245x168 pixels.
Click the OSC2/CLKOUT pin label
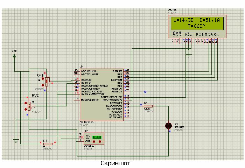[90, 75]
